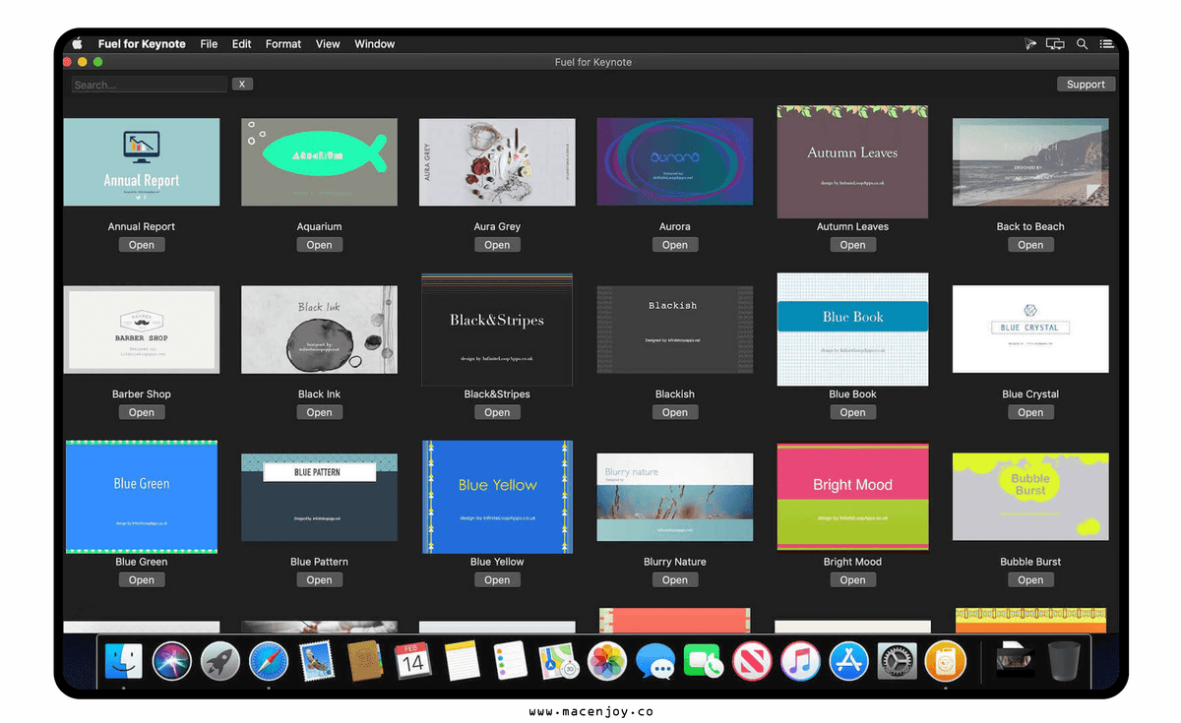Open the Blue Pattern template

pyautogui.click(x=320, y=580)
